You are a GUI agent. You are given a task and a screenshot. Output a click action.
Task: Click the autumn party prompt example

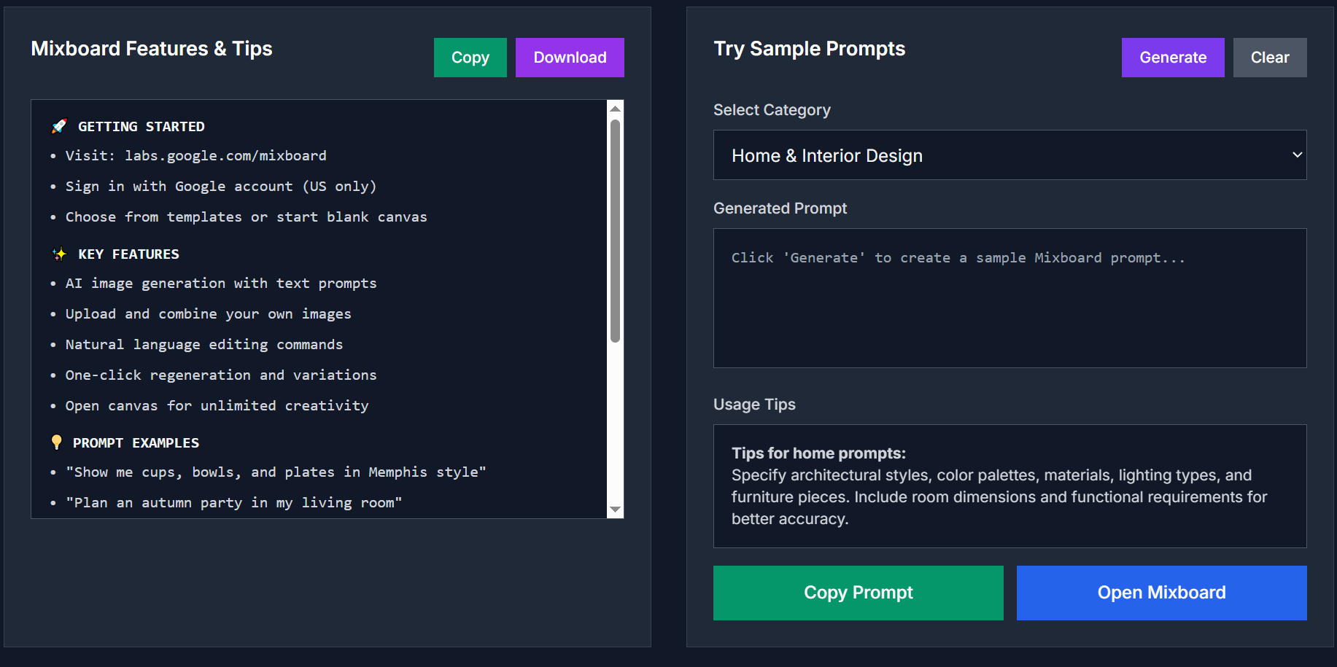point(233,502)
